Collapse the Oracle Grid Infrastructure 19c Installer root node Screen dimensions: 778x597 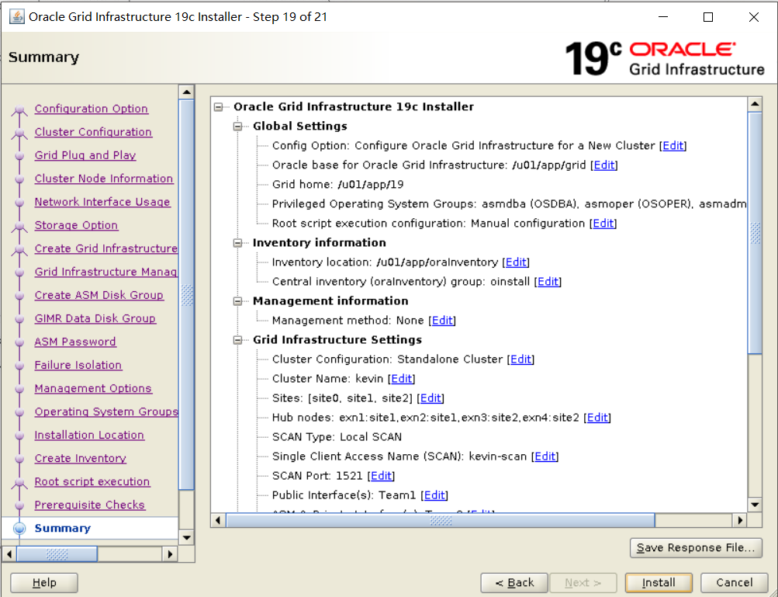pos(218,107)
